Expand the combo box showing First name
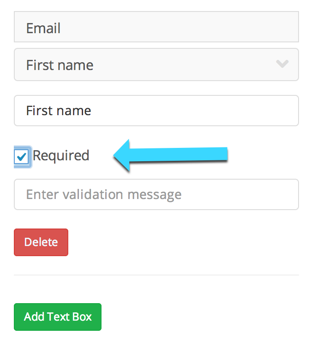 pyautogui.click(x=156, y=64)
